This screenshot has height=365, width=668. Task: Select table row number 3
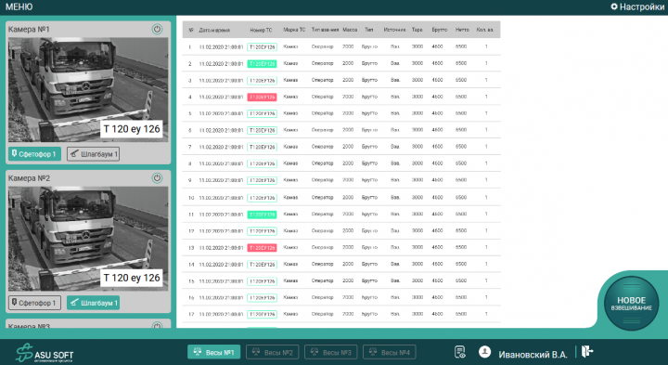[341, 80]
